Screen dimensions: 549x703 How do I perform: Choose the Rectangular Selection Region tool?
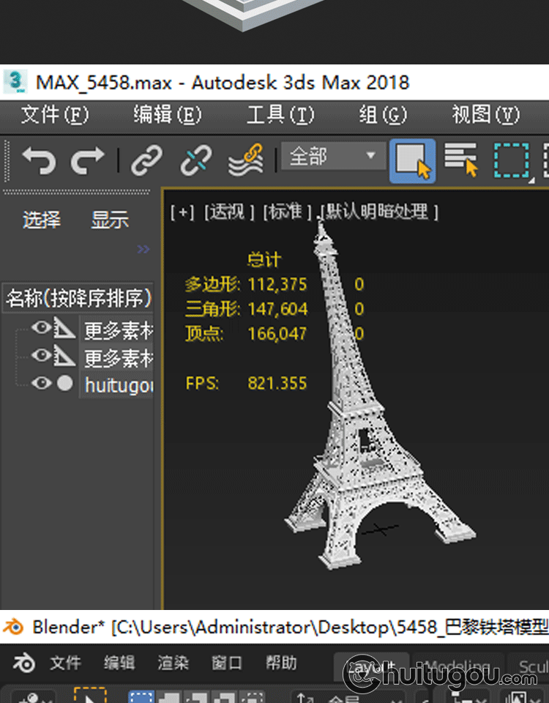click(x=510, y=160)
